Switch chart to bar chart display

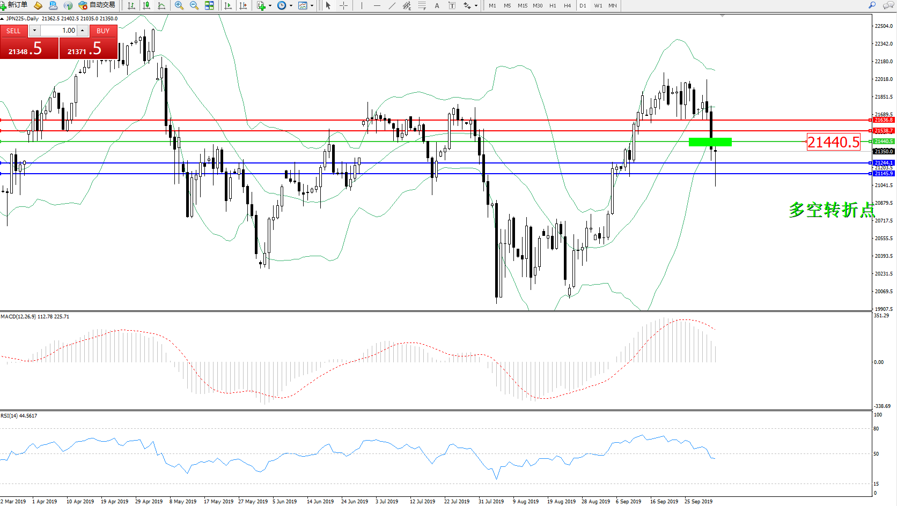click(131, 5)
